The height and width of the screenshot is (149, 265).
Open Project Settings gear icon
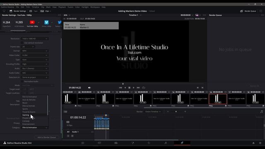point(260,143)
